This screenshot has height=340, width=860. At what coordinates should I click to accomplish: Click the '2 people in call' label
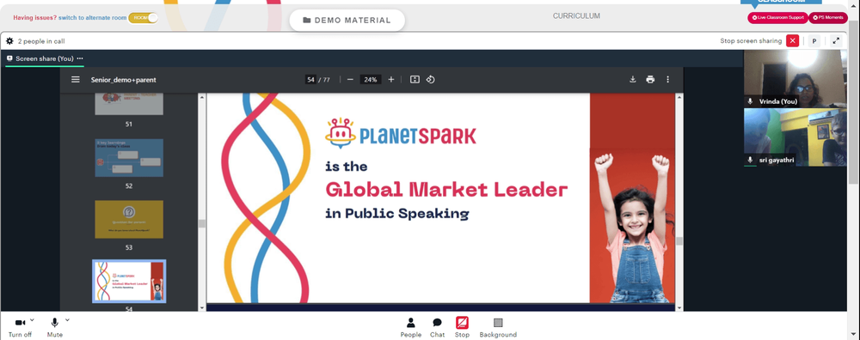pyautogui.click(x=41, y=41)
